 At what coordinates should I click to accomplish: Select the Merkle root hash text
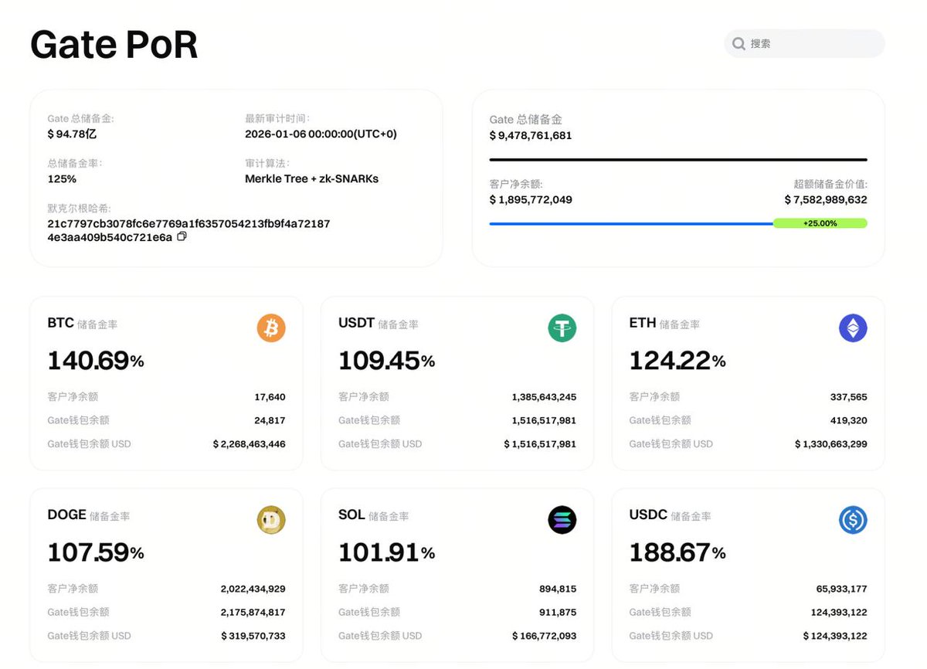click(188, 224)
